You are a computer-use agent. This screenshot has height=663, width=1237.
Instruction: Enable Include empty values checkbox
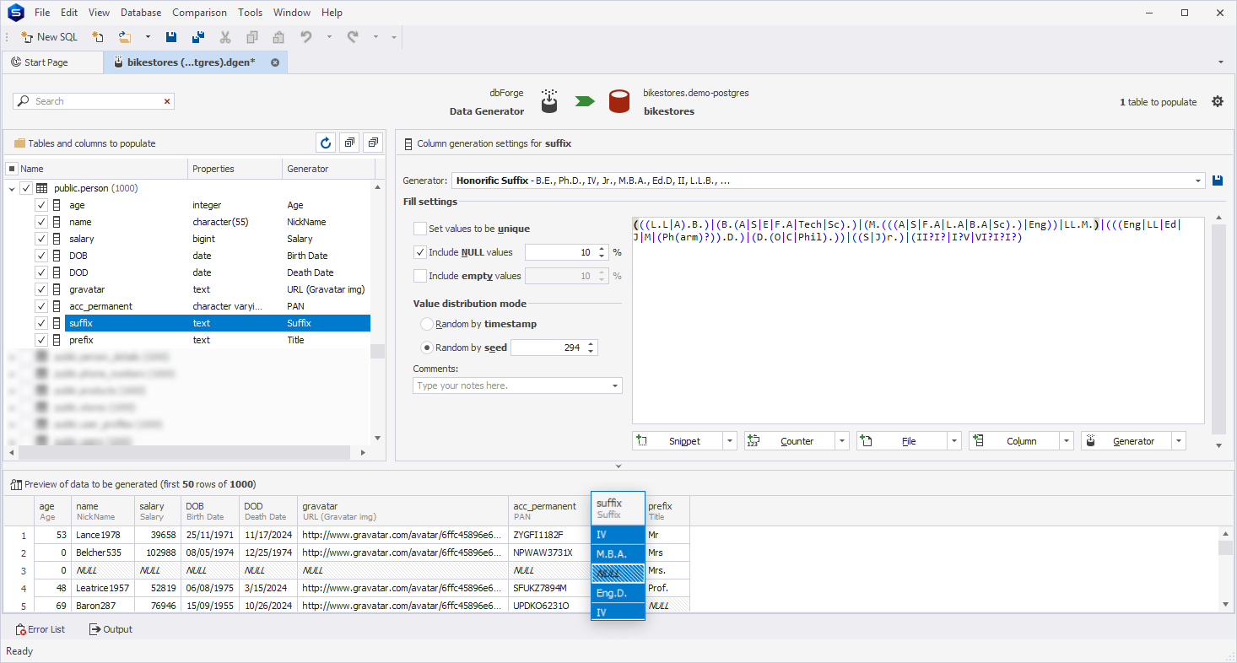420,276
